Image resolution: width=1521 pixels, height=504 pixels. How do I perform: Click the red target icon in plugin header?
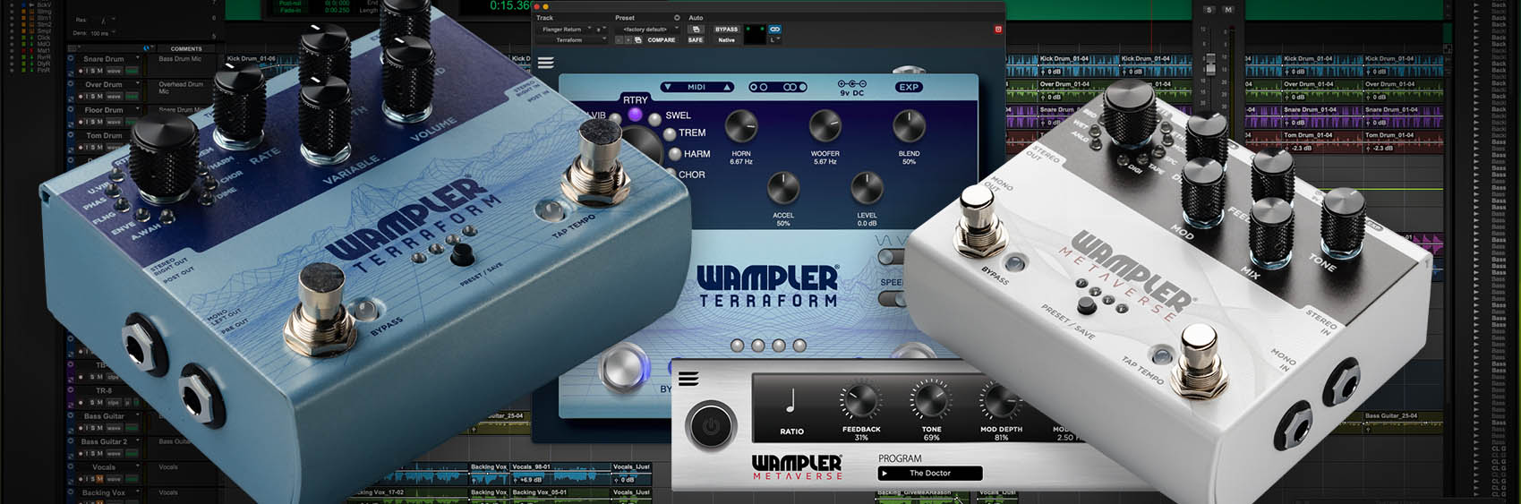pyautogui.click(x=998, y=30)
